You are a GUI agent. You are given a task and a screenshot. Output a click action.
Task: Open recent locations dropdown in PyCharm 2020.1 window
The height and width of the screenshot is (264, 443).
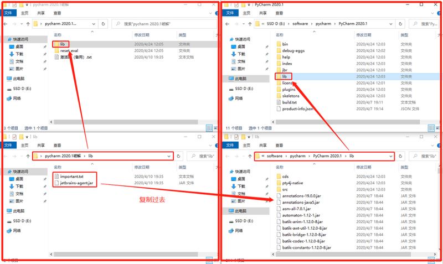244,24
